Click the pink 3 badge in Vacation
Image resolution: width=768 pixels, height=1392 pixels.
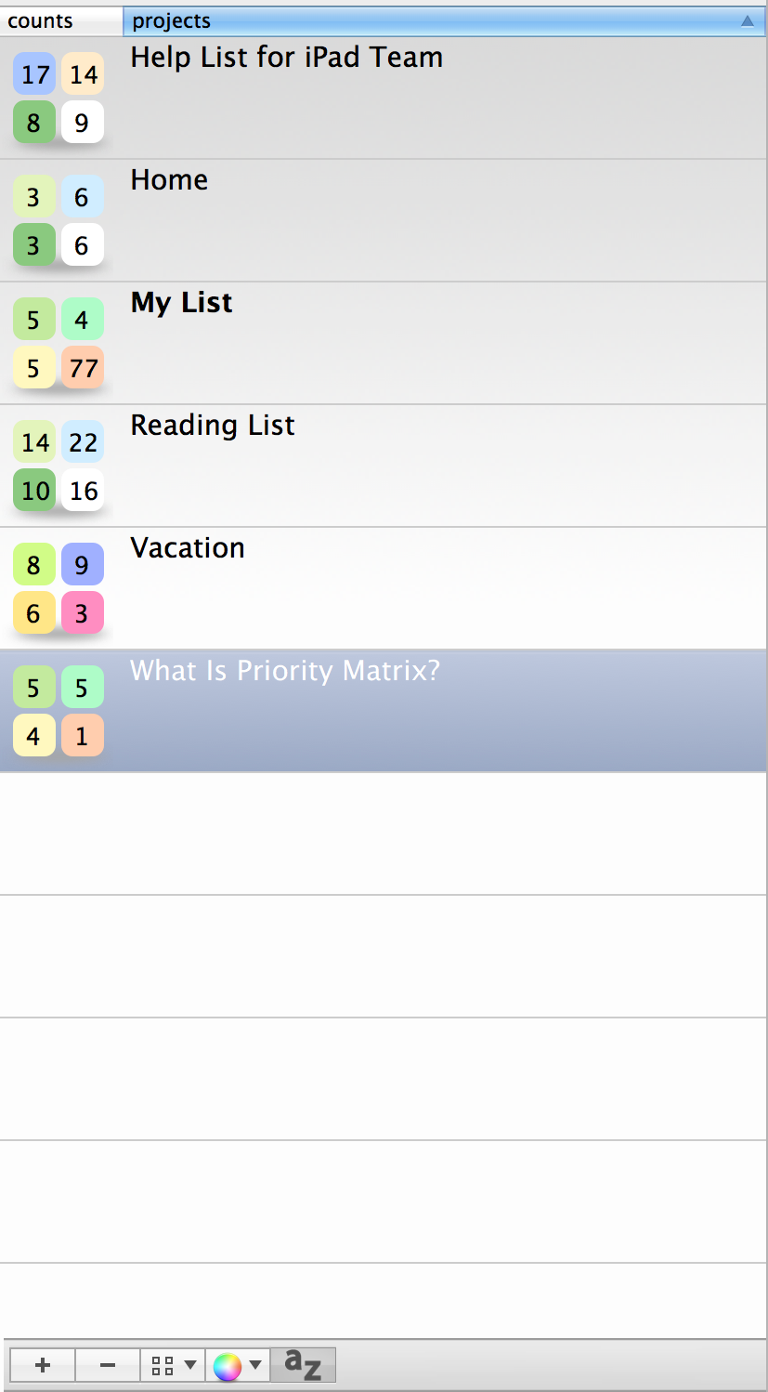[83, 613]
